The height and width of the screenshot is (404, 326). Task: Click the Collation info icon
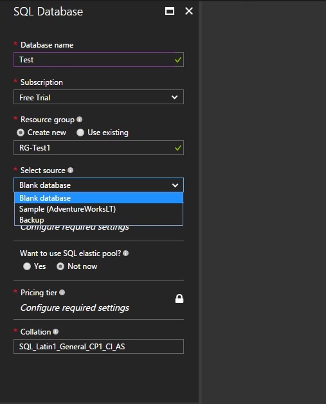click(56, 331)
